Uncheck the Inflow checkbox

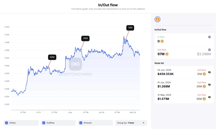6,123
